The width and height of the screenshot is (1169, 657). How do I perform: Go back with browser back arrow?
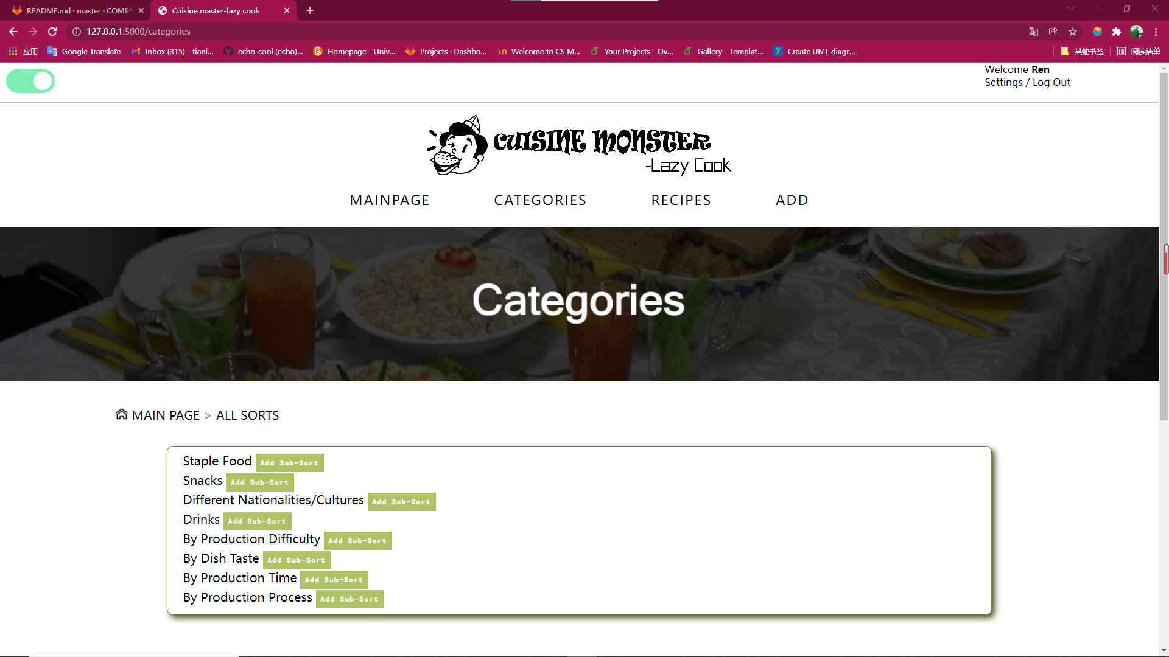[13, 32]
